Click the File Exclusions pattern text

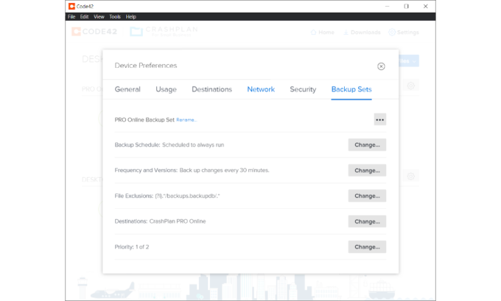pos(188,196)
